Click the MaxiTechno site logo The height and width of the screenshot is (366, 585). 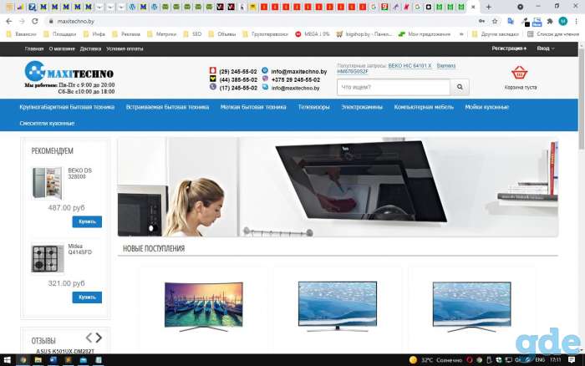click(x=69, y=72)
